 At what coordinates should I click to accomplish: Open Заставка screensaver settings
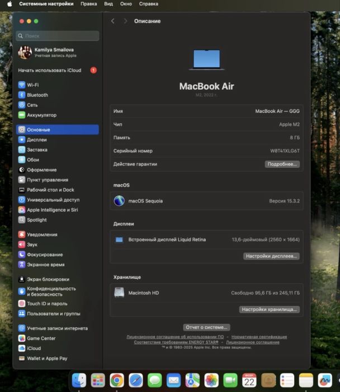click(58, 150)
